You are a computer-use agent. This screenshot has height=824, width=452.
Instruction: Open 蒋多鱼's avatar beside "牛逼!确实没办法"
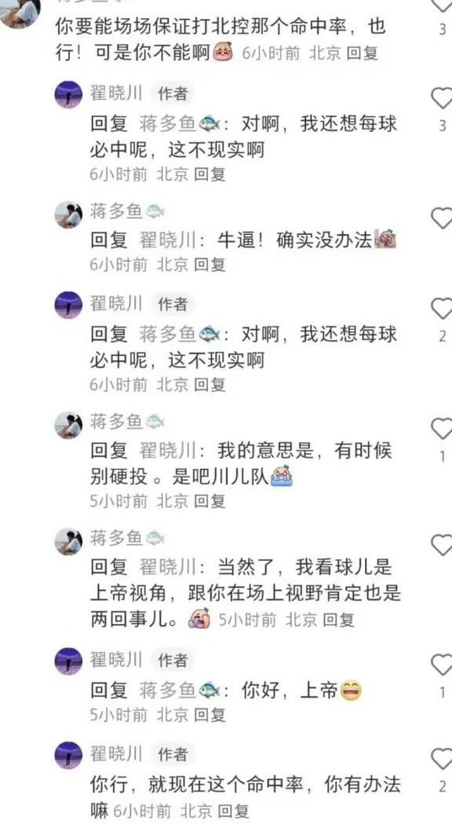coord(69,214)
